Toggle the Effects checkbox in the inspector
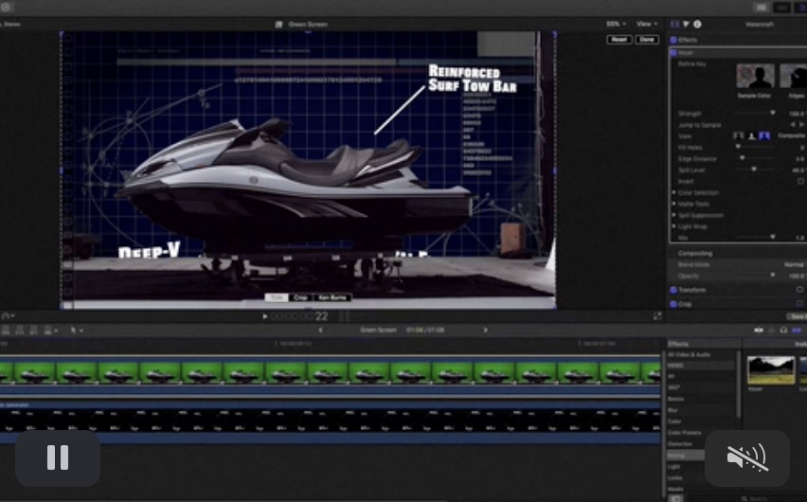The image size is (807, 502). [673, 41]
